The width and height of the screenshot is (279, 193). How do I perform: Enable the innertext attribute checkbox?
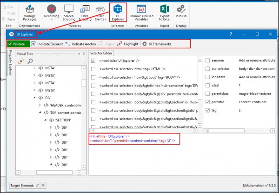pos(207,77)
